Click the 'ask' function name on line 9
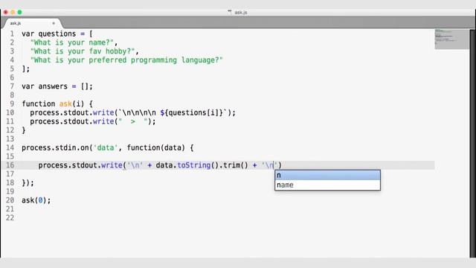Image resolution: width=476 pixels, height=268 pixels. [x=65, y=104]
